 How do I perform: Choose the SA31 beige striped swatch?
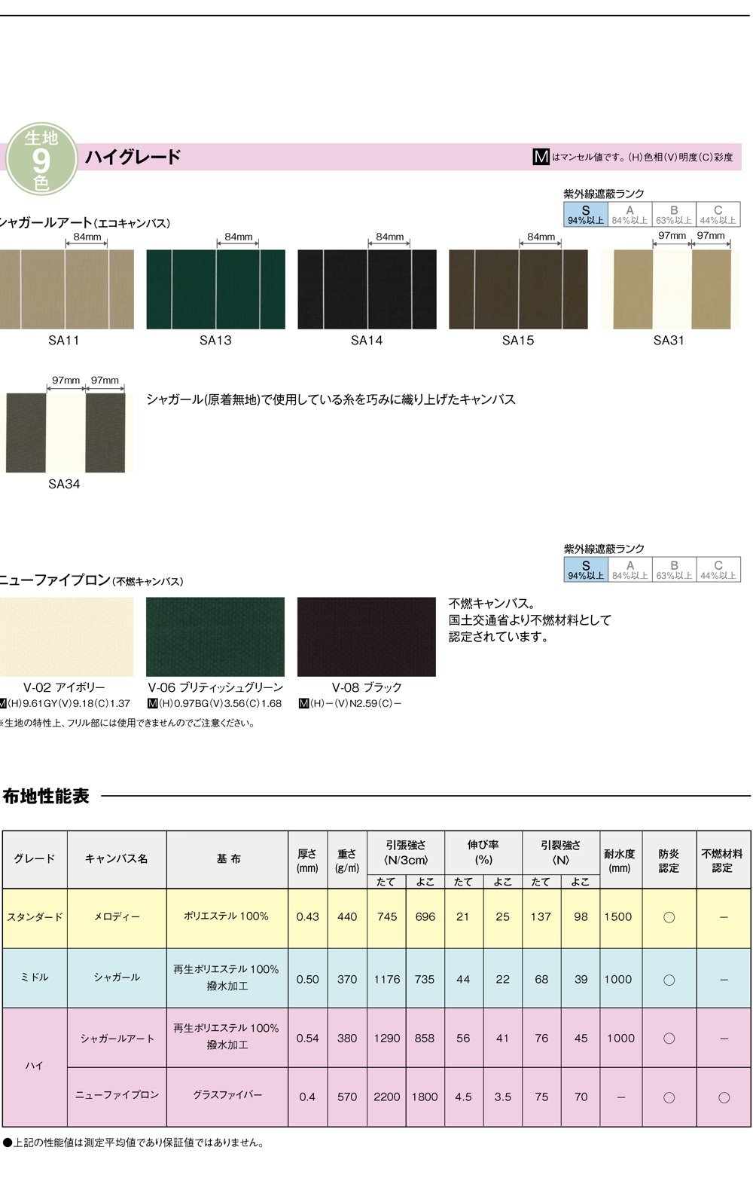click(x=669, y=289)
